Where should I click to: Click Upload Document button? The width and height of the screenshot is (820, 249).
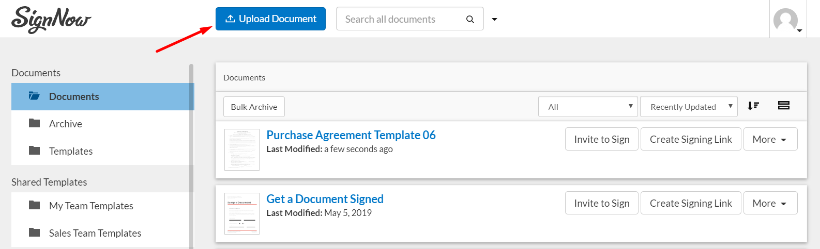point(270,19)
